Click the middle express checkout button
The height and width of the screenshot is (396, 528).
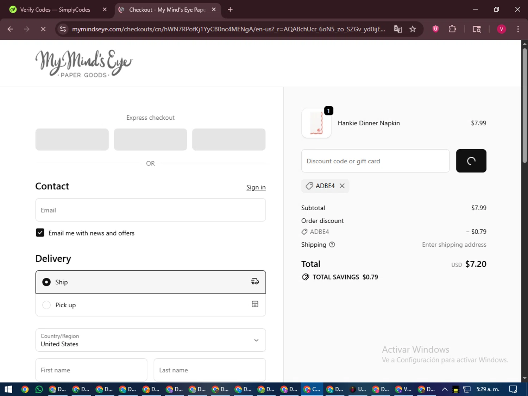150,139
